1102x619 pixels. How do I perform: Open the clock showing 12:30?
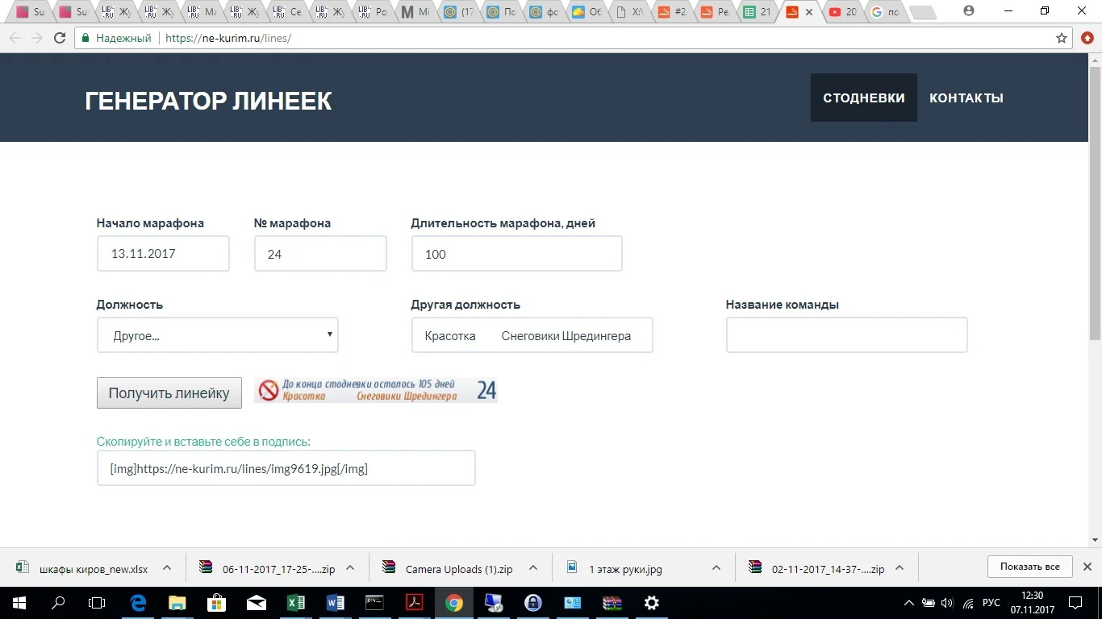(1032, 602)
